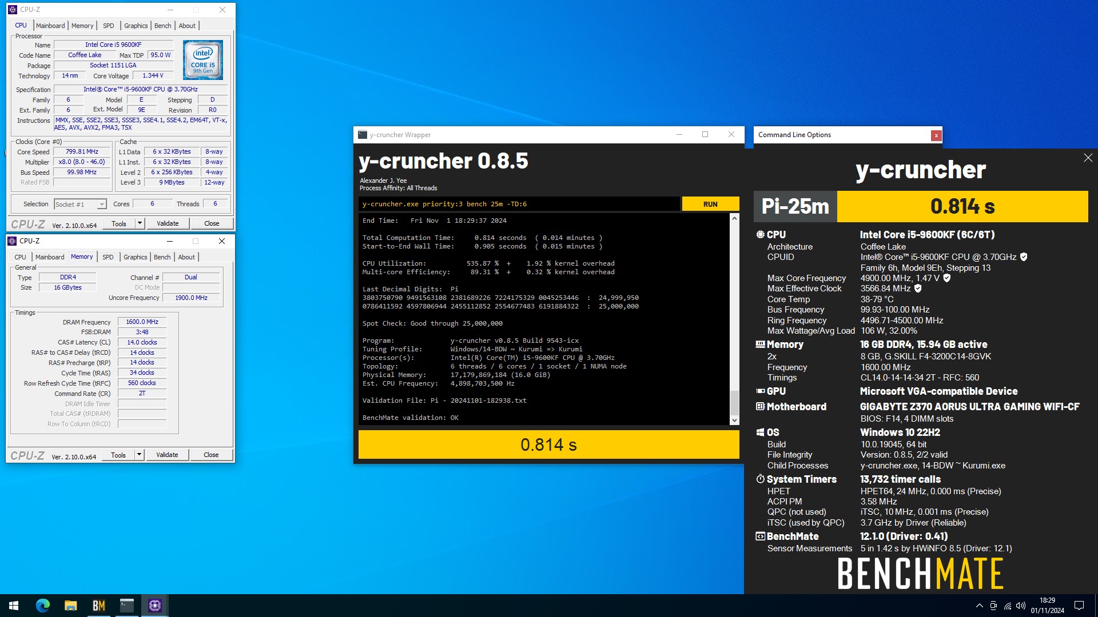The width and height of the screenshot is (1098, 617).
Task: Open volume control in system tray
Action: (1021, 606)
